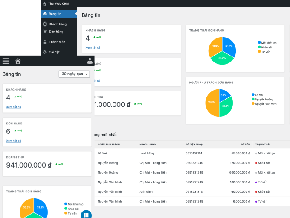This screenshot has height=218, width=290.
Task: Click the 100.000.000 đ amount cell
Action: click(x=240, y=182)
